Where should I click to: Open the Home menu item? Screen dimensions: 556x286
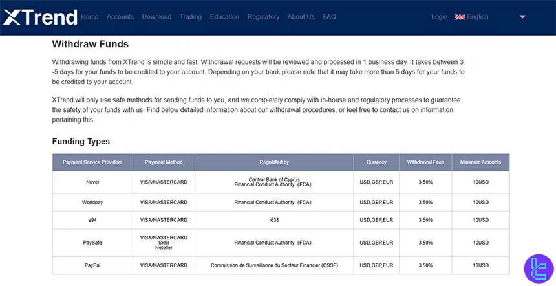90,17
